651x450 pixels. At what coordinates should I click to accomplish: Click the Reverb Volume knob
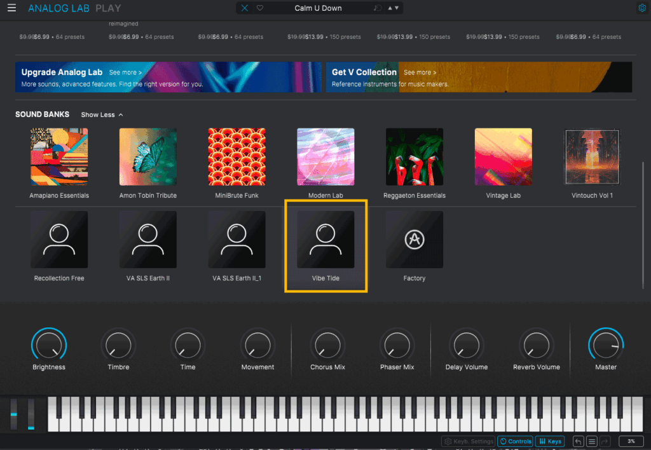click(536, 345)
